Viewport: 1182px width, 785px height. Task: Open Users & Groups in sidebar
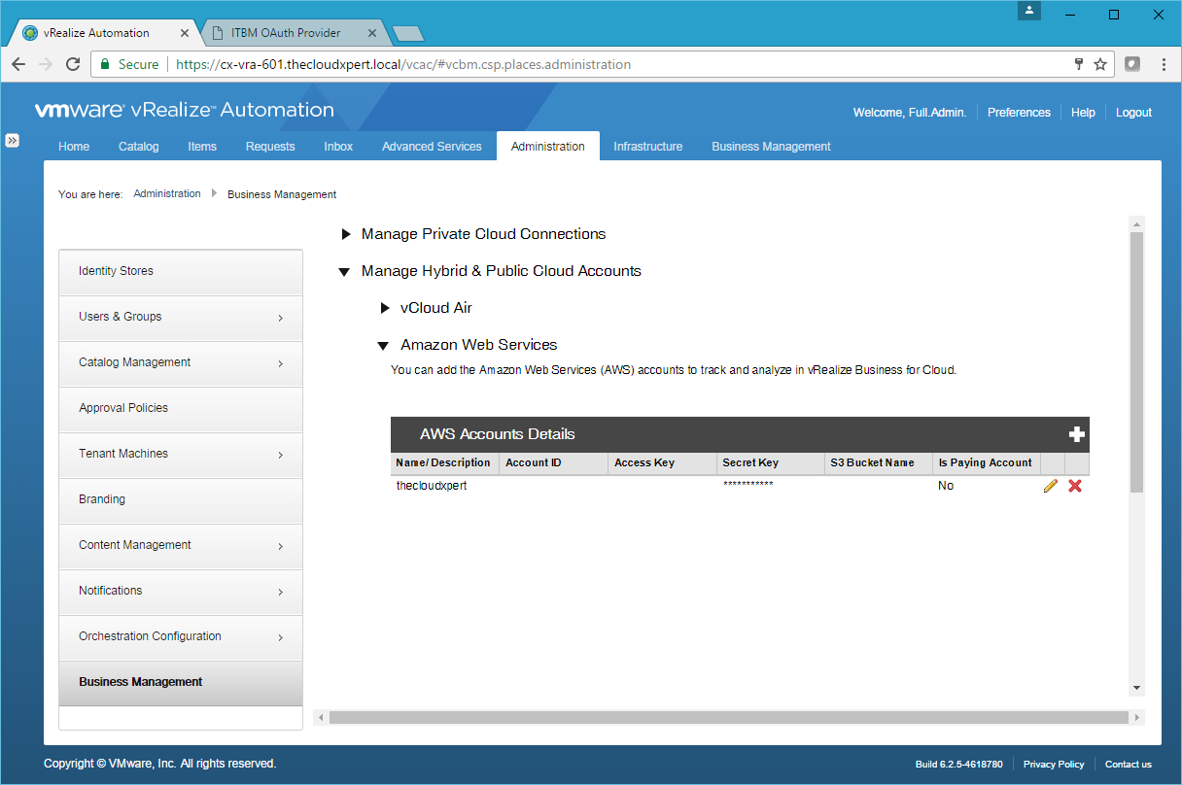click(x=180, y=317)
